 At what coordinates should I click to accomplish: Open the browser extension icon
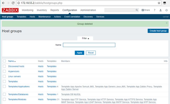click(x=165, y=3)
